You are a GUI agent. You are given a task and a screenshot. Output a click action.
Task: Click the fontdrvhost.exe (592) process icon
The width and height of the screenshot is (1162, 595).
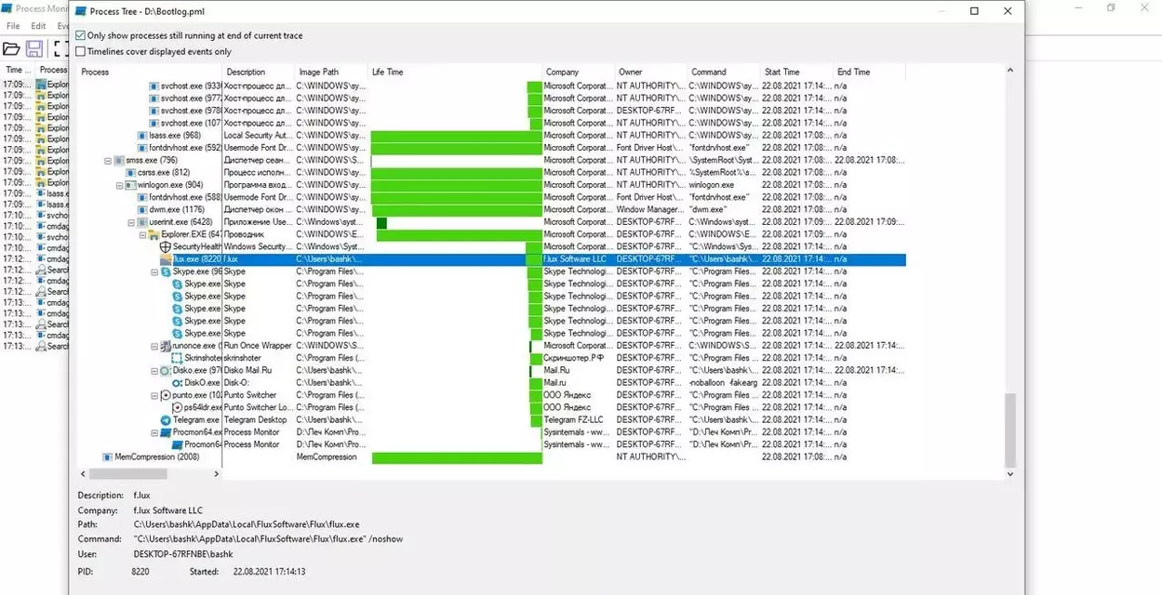(142, 148)
